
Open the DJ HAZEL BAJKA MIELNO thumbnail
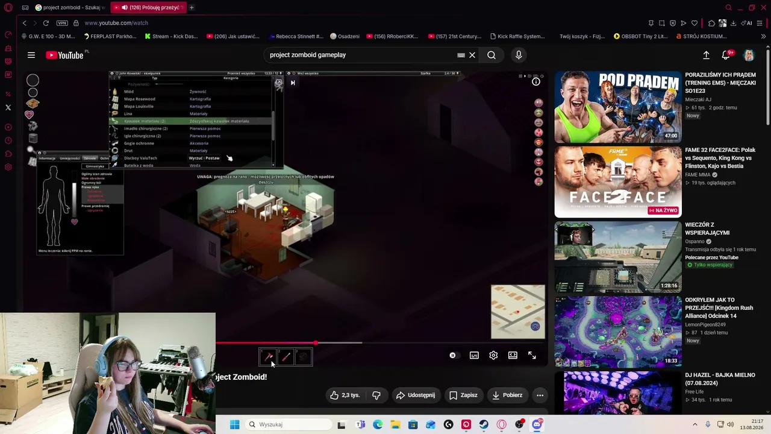(618, 392)
